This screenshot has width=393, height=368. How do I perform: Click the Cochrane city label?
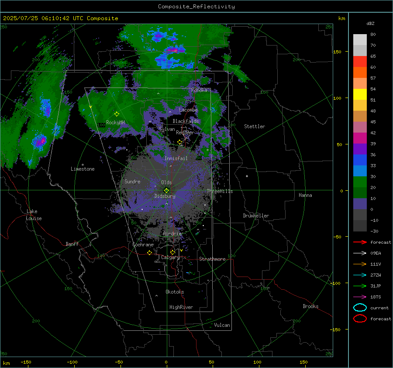(x=143, y=245)
